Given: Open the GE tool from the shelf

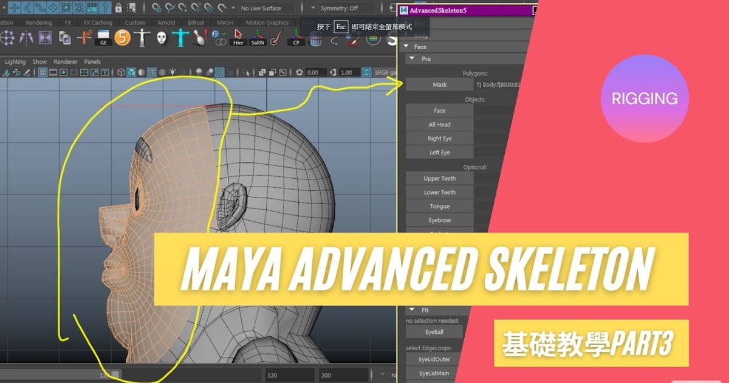Looking at the screenshot, I should [x=103, y=39].
